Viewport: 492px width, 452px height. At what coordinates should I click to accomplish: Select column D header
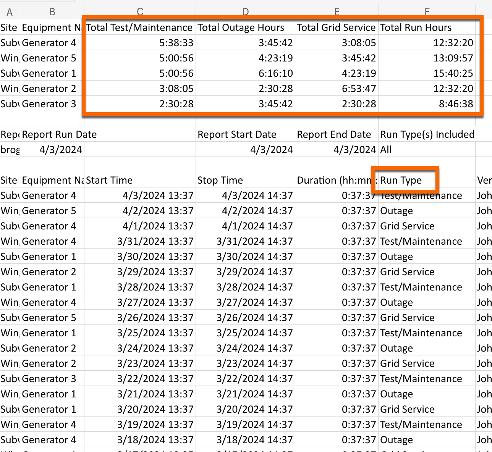[245, 11]
